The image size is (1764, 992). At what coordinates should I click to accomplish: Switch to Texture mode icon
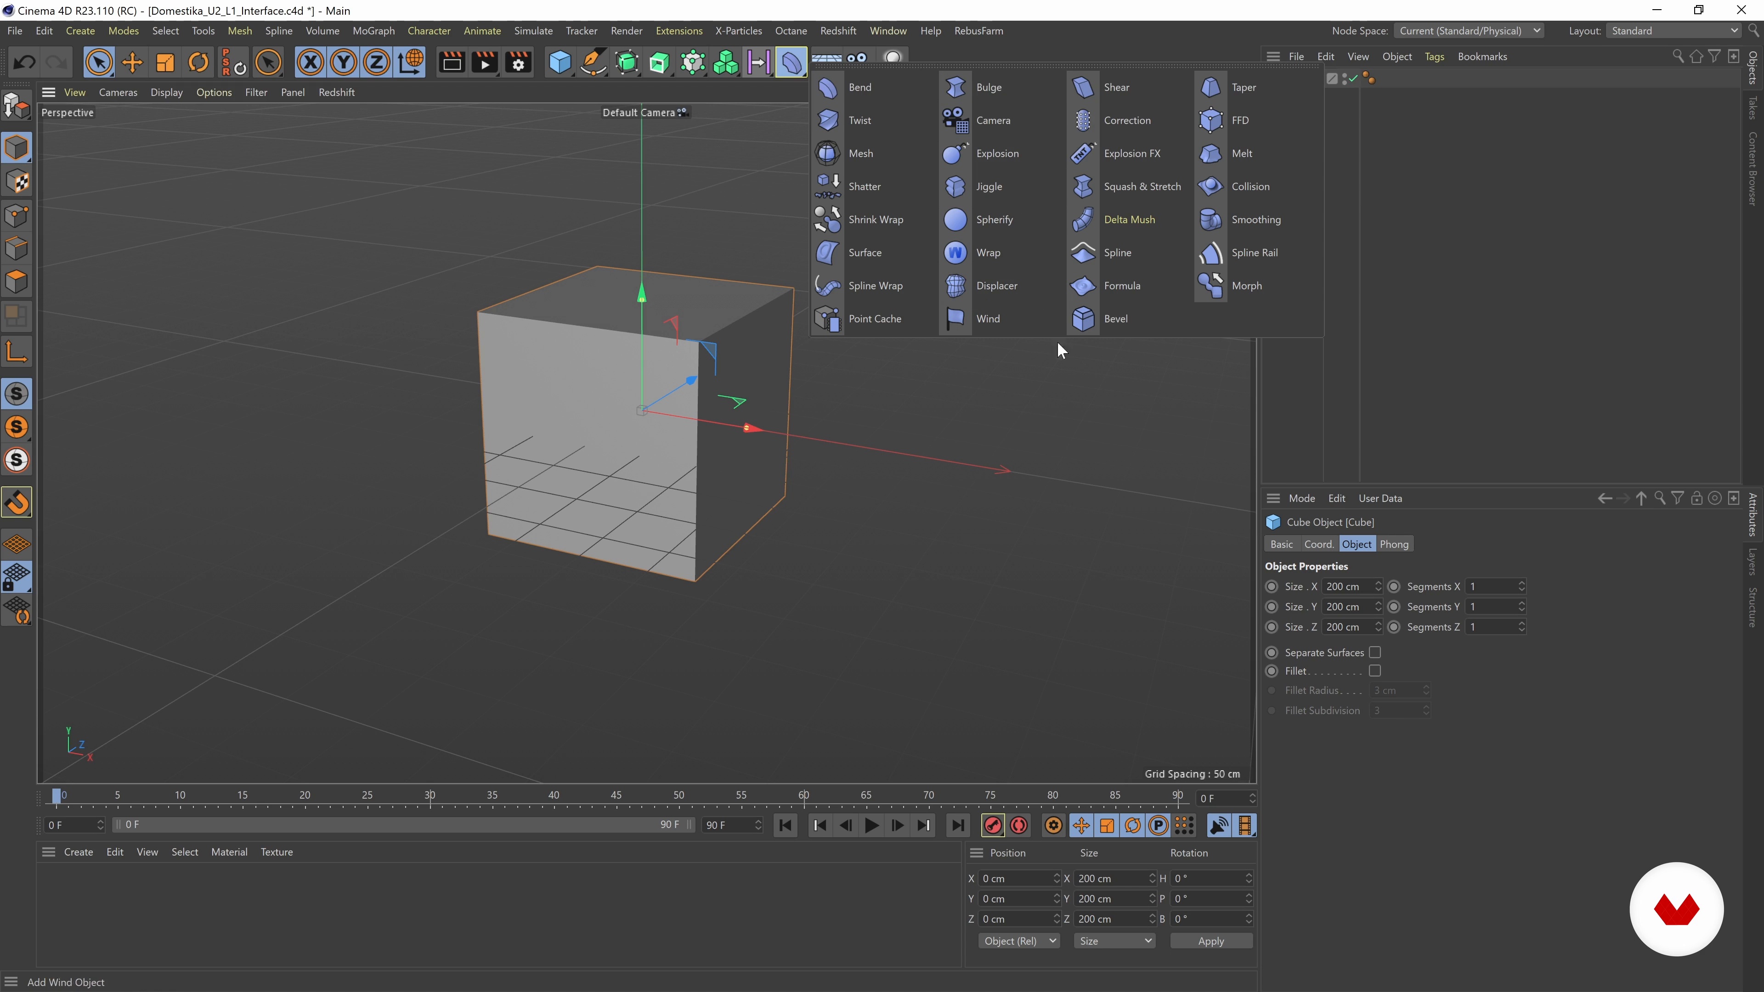(17, 181)
